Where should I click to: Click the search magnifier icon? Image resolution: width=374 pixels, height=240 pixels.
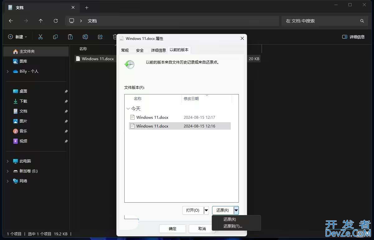tap(362, 21)
